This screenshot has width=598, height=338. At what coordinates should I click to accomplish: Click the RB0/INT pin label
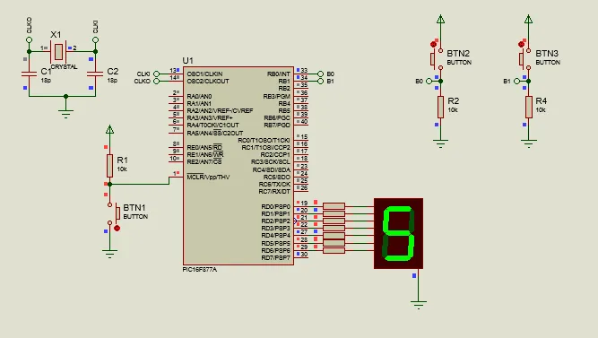point(279,74)
